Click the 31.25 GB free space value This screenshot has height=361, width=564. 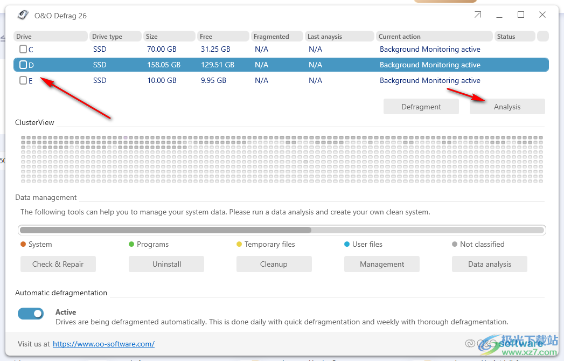pos(215,50)
